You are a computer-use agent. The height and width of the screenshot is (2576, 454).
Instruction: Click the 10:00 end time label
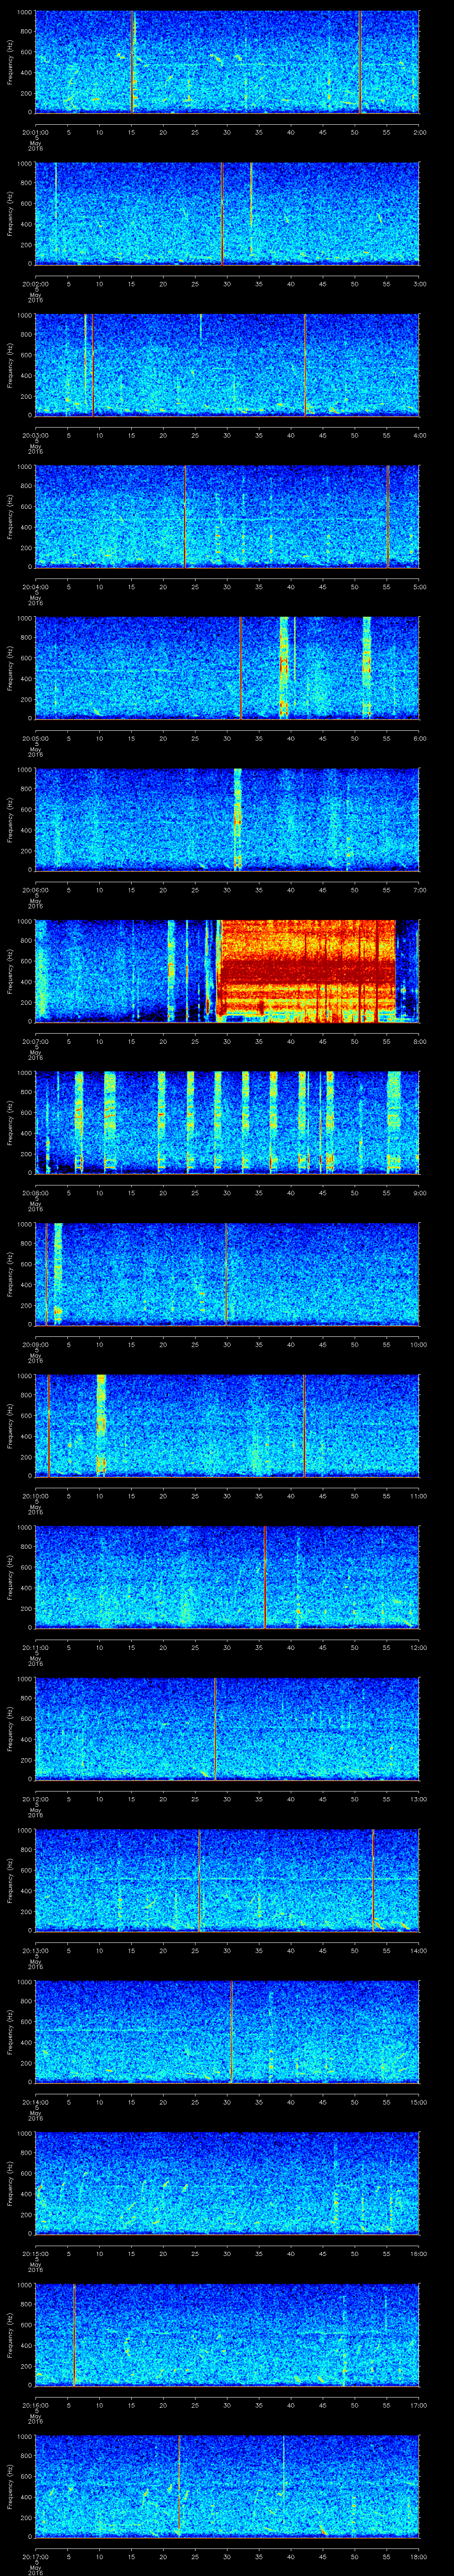pos(418,1345)
